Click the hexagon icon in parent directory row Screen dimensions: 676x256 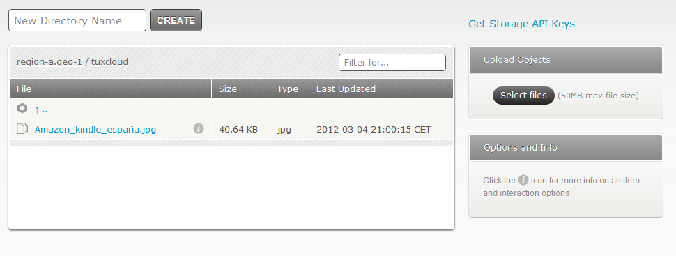[22, 108]
